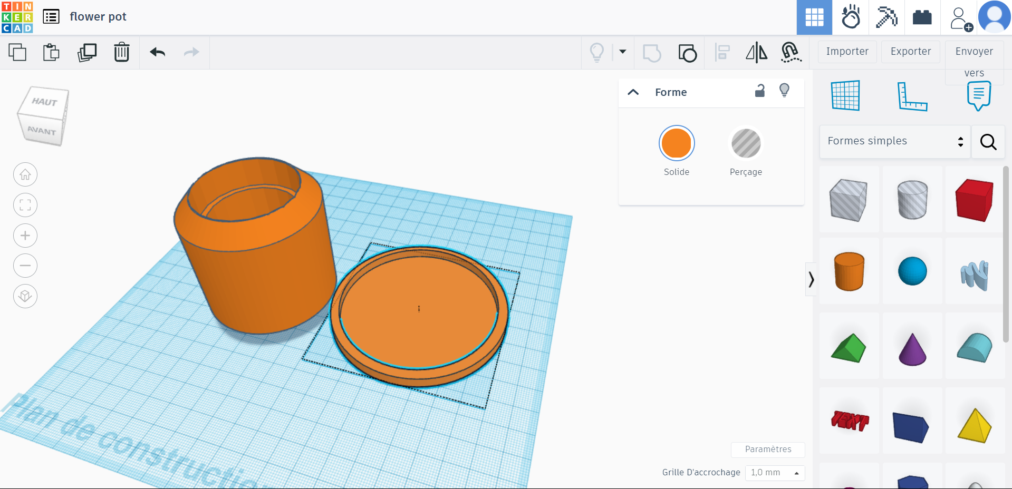
Task: Pick the scribble shape
Action: (975, 275)
